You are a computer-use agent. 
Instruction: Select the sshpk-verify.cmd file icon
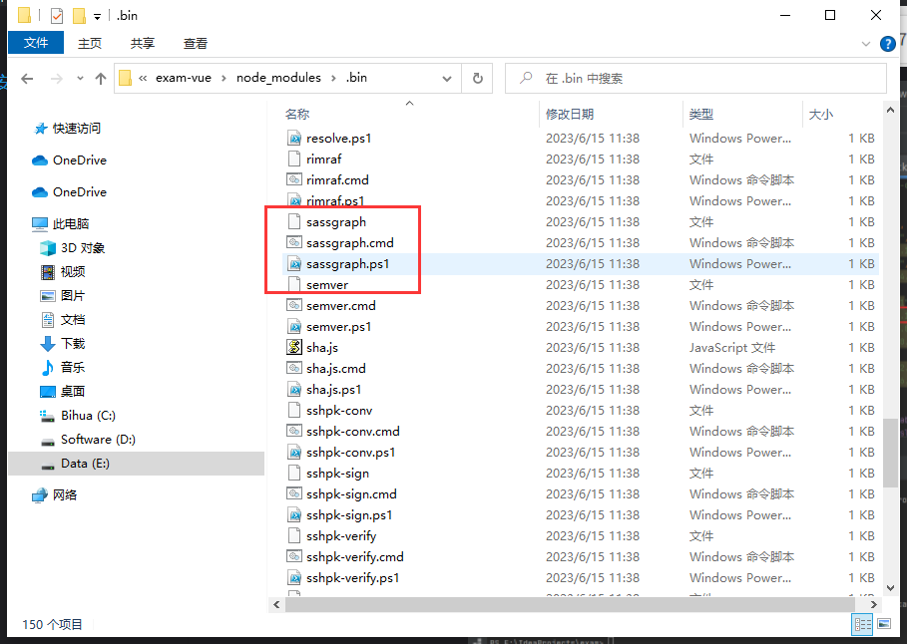point(294,556)
